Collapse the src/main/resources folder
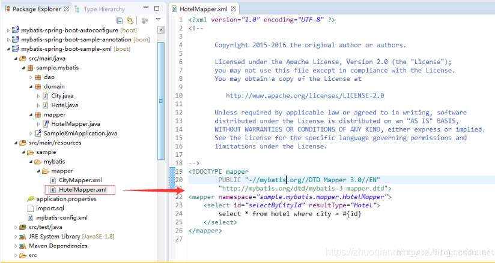Viewport: 495px width, 263px height. pos(16,143)
